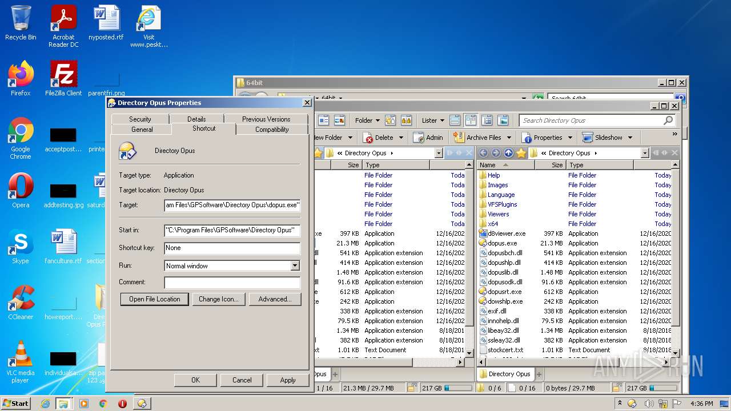Expand the Archive Files dropdown arrow

coord(509,138)
